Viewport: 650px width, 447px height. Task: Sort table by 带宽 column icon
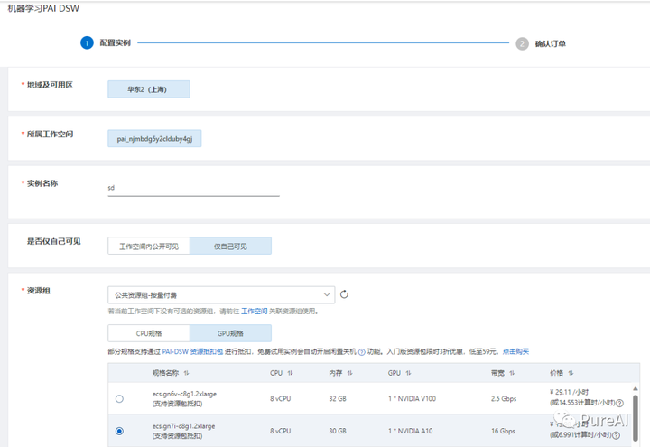click(512, 373)
